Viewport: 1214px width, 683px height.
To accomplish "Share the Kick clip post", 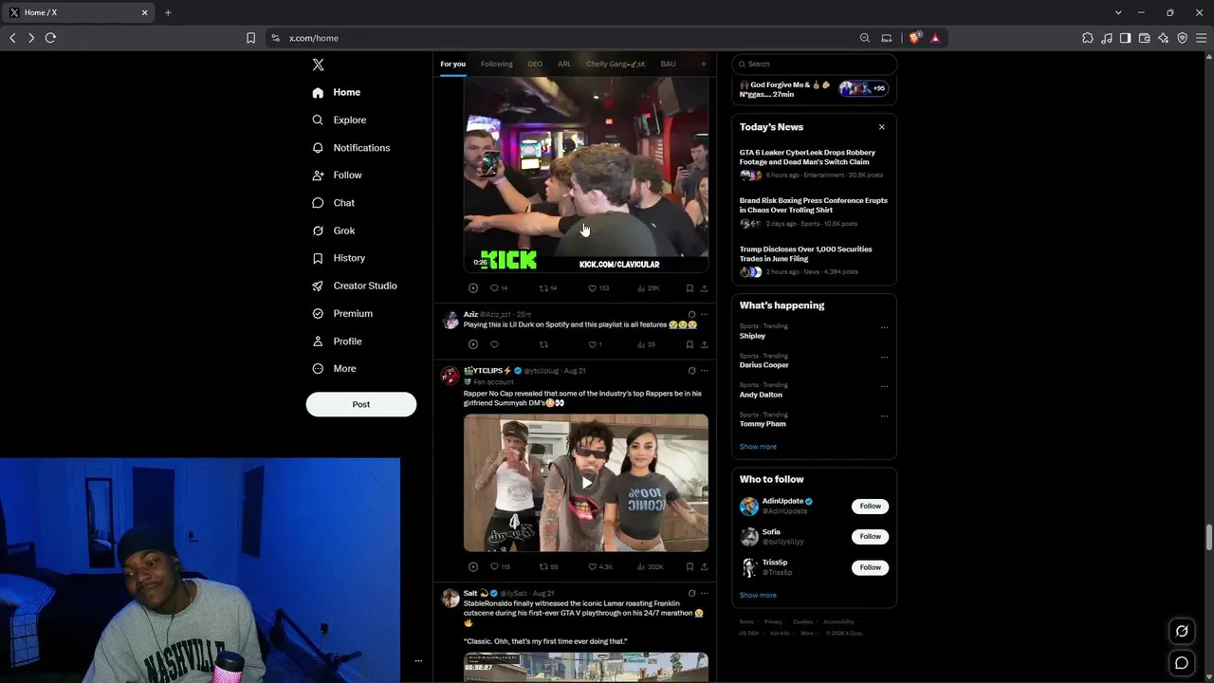I will 704,288.
